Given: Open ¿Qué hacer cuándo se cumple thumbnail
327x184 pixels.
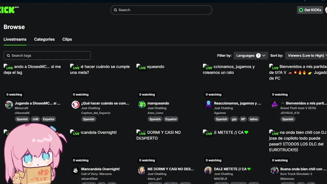Looking at the screenshot, I should pos(101,81).
